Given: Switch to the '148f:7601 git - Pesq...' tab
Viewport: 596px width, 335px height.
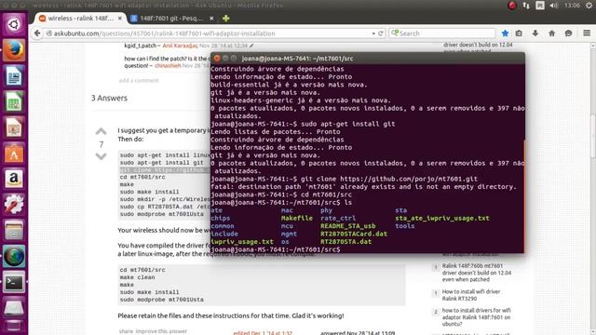Looking at the screenshot, I should (x=171, y=19).
